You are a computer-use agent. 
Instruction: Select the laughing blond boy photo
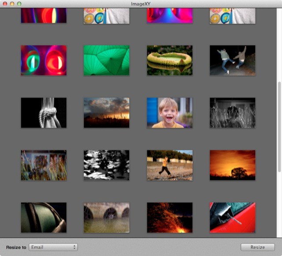click(170, 113)
